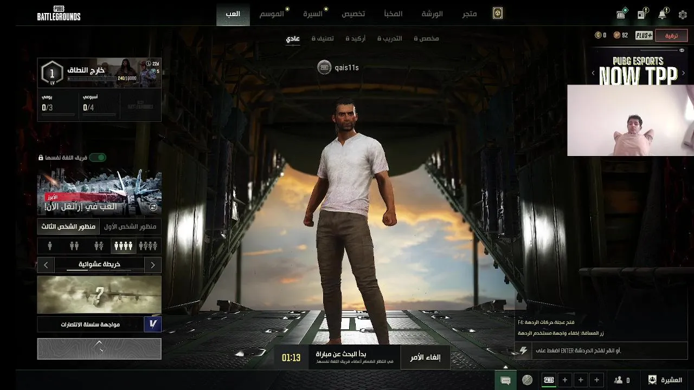Select عادي (Normal) match sub-tab
Image resolution: width=694 pixels, height=390 pixels.
click(293, 38)
